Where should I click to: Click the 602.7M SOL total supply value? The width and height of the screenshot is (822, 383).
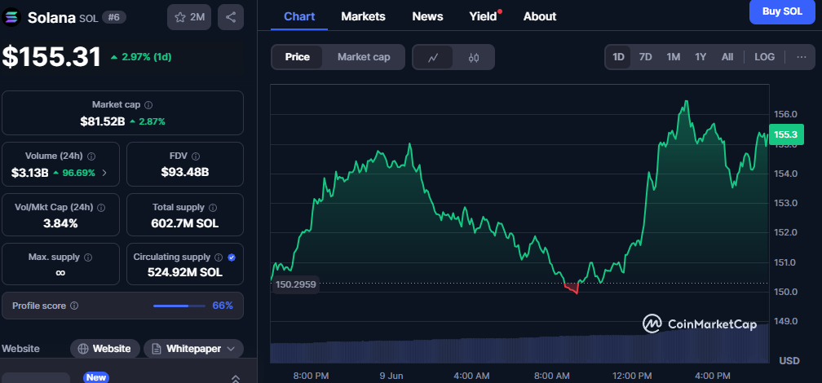pos(185,224)
